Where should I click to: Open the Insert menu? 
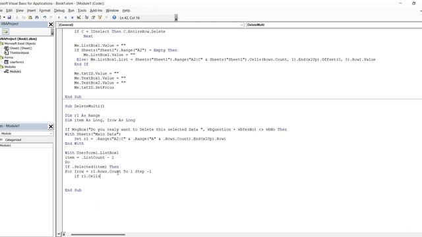pos(31,11)
